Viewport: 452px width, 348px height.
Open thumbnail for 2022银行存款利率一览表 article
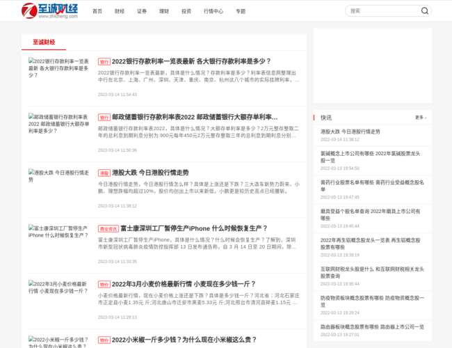pyautogui.click(x=59, y=68)
